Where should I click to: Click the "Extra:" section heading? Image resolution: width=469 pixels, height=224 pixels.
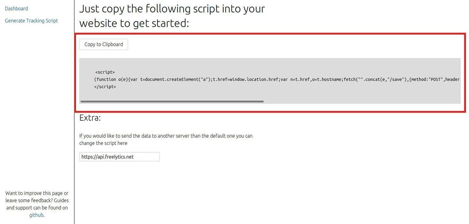[x=90, y=118]
